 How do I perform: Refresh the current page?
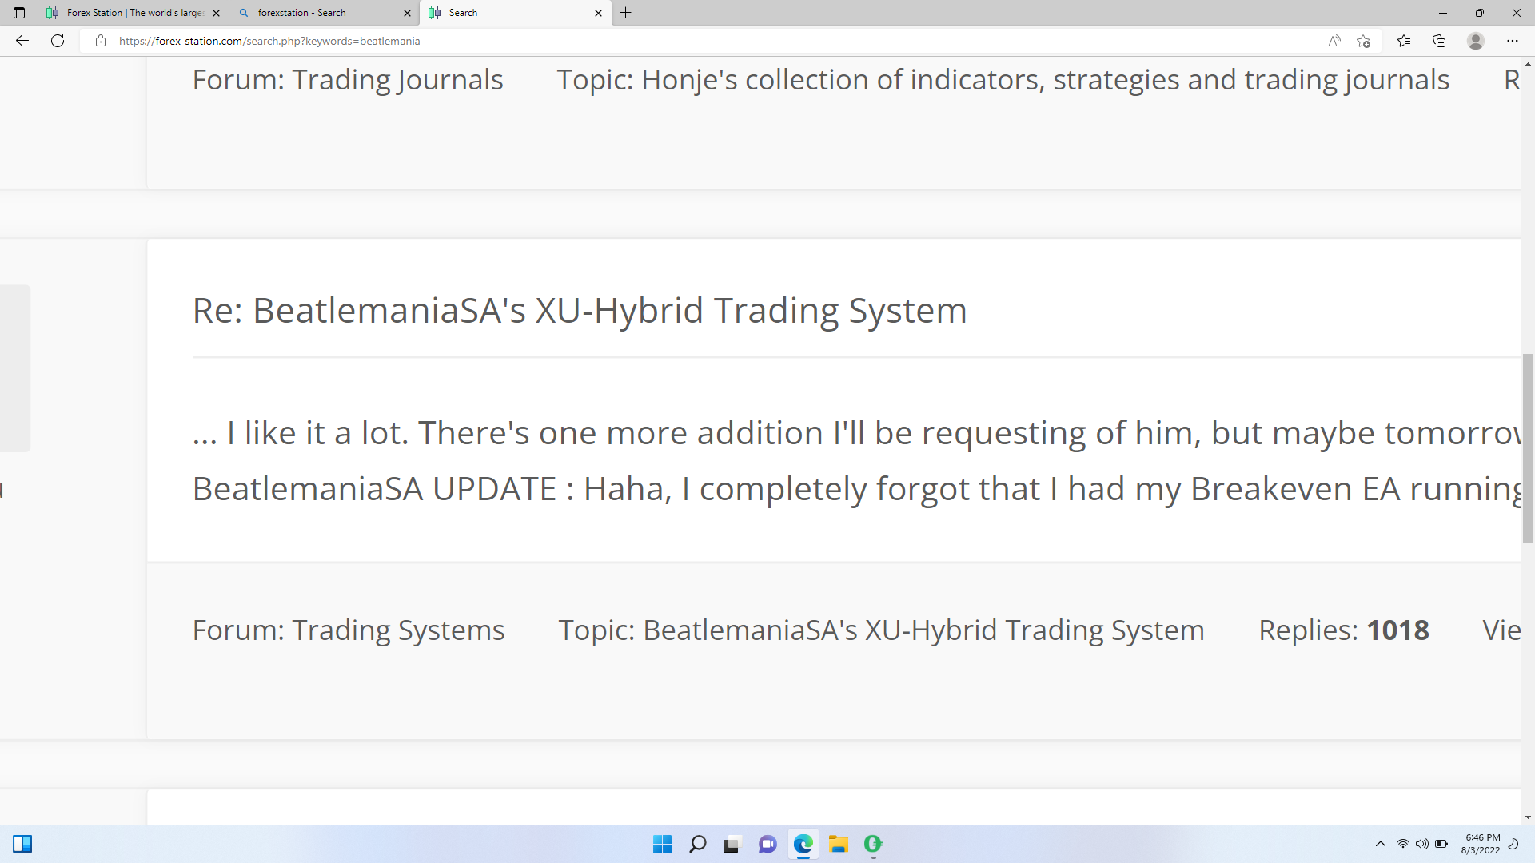[58, 41]
